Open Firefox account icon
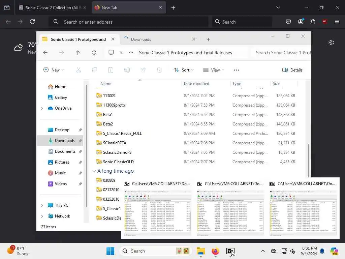The width and height of the screenshot is (345, 259). tap(301, 22)
